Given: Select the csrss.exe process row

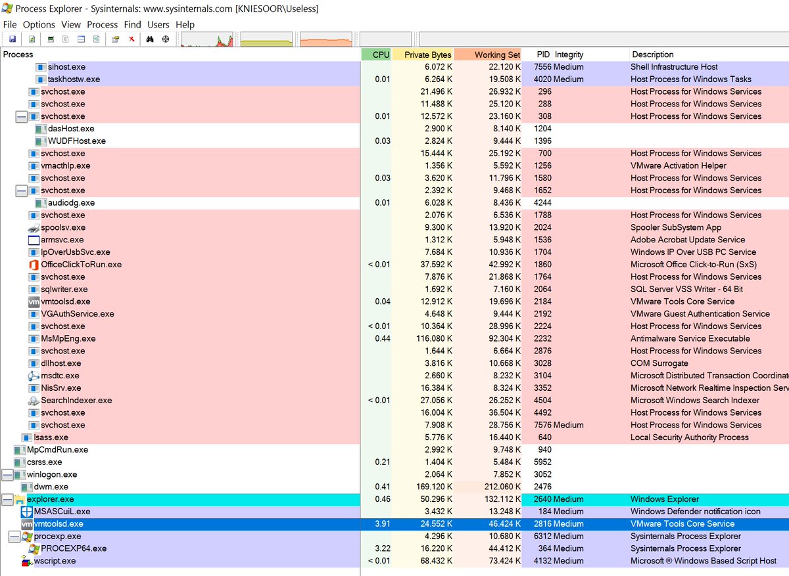Looking at the screenshot, I should click(x=394, y=462).
